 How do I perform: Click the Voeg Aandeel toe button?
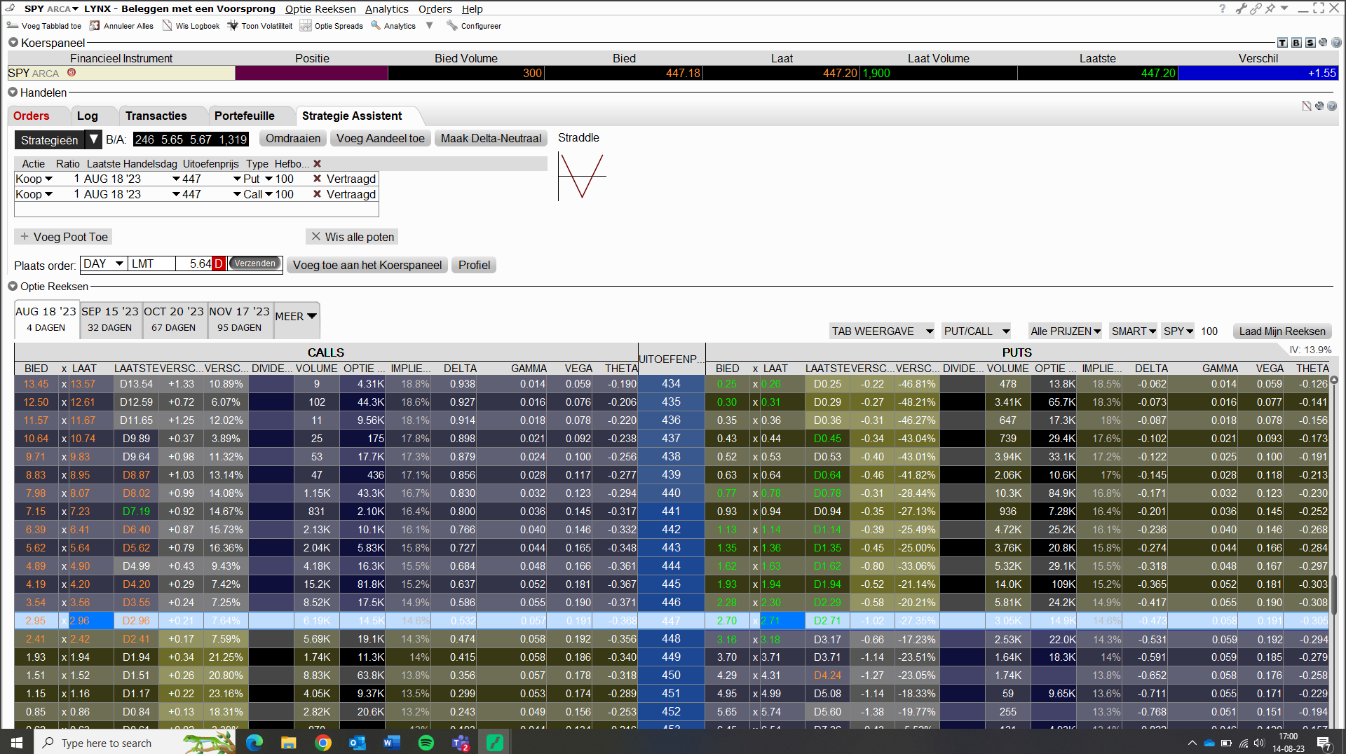tap(381, 138)
